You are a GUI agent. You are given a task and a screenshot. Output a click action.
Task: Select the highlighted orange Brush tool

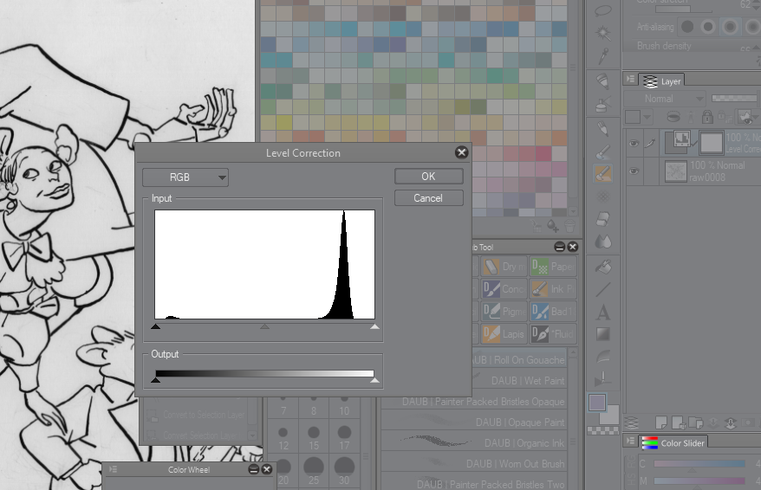coord(603,173)
